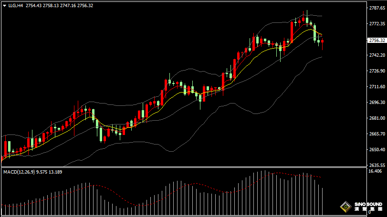Select the MACD(12,26,9) indicator label
This screenshot has width=387, height=217.
coord(19,172)
